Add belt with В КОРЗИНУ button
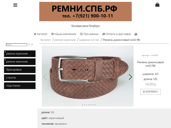This screenshot has height=128, width=171. tap(150, 92)
